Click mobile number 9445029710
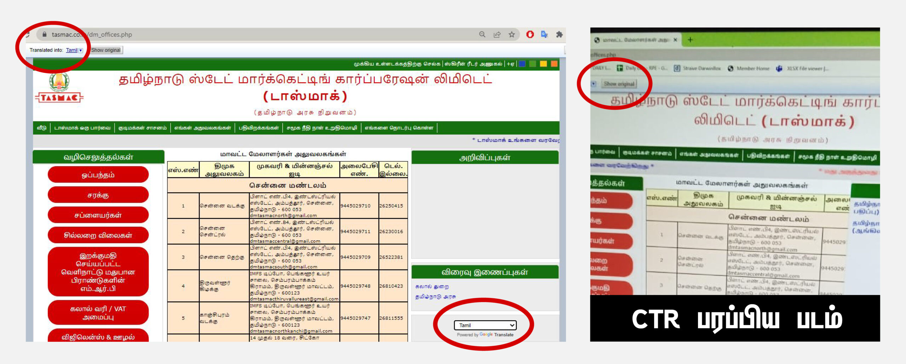Screen dimensions: 906x364 pos(355,206)
